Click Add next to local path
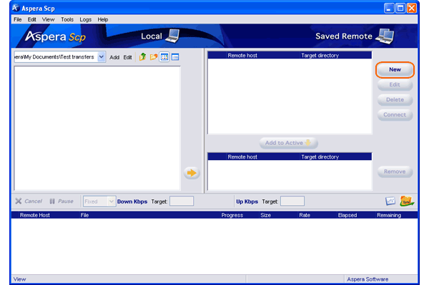This screenshot has height=285, width=429. click(x=114, y=57)
